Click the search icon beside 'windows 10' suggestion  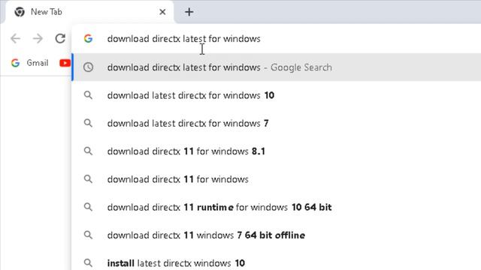[89, 95]
